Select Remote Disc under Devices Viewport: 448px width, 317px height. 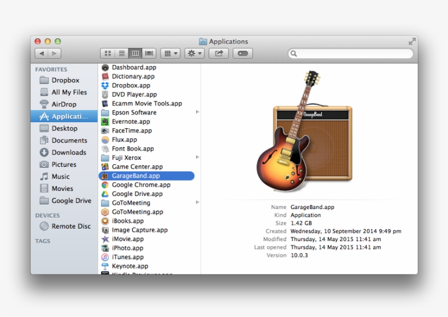point(64,226)
